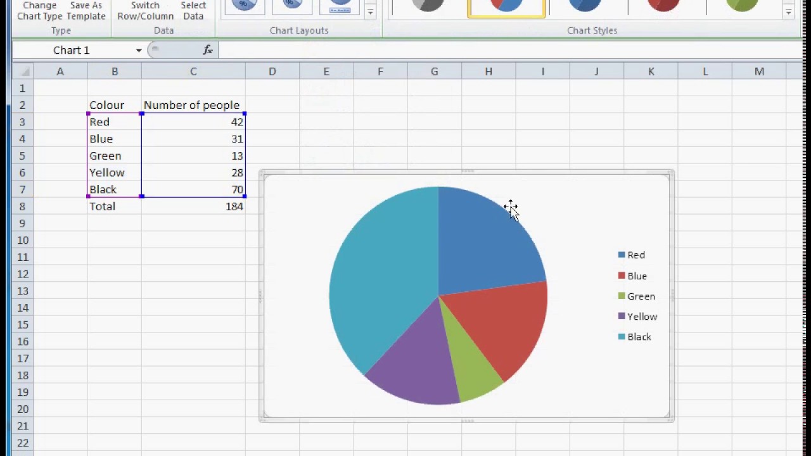Image resolution: width=811 pixels, height=456 pixels.
Task: Apply the highlighted multicolor chart style
Action: [506, 8]
